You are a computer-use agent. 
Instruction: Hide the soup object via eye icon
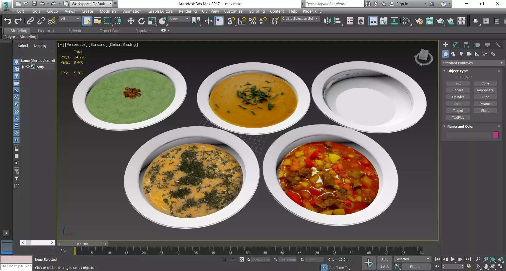[27, 67]
